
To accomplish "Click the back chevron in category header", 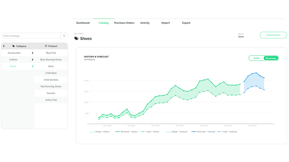I will click(x=4, y=46).
